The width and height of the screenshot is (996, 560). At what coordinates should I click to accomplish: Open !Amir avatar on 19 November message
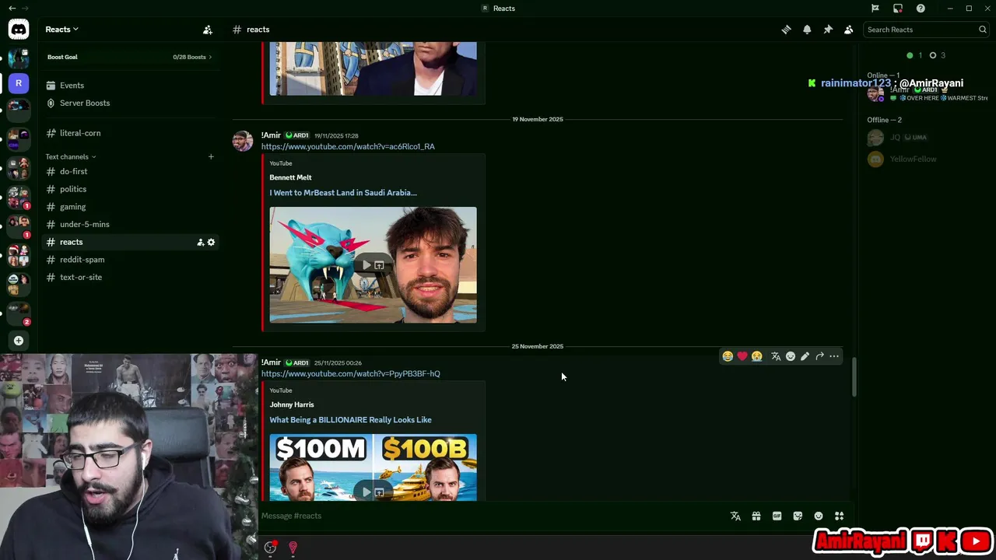pyautogui.click(x=243, y=141)
